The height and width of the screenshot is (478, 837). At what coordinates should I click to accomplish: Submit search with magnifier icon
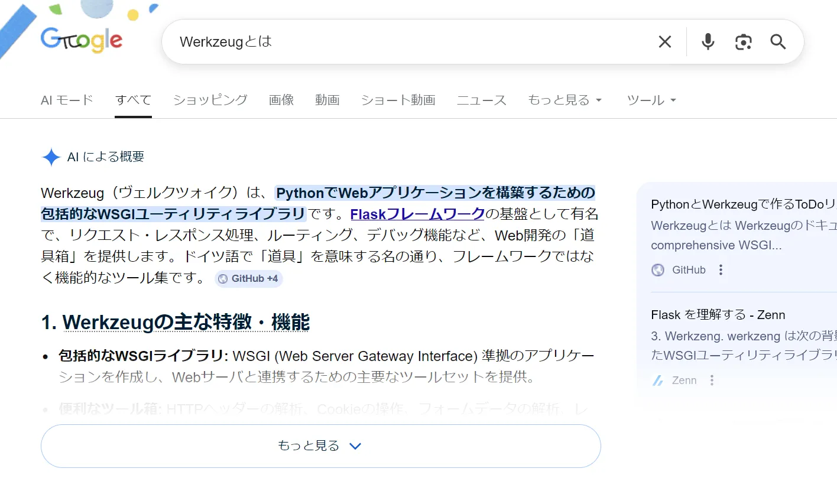tap(778, 42)
